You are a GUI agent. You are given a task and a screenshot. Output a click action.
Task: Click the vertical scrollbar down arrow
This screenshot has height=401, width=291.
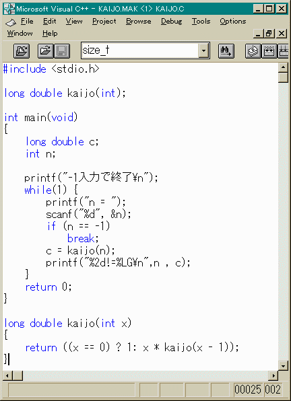click(x=283, y=365)
